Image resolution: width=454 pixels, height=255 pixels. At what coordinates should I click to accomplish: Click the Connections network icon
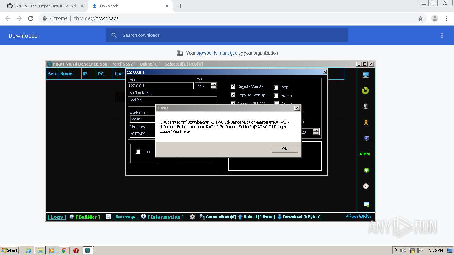(x=202, y=217)
